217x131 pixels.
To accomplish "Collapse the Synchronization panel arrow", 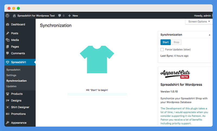I will tap(209, 35).
